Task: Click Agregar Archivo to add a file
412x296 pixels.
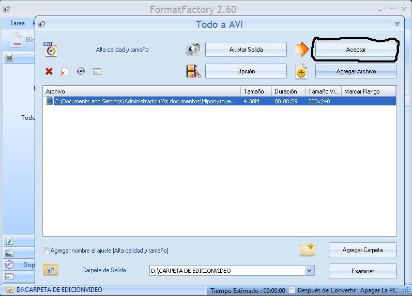Action: (x=356, y=71)
